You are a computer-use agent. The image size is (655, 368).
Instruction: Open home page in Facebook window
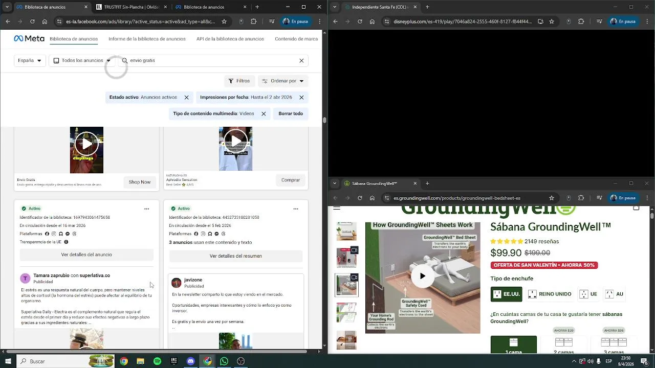click(45, 21)
